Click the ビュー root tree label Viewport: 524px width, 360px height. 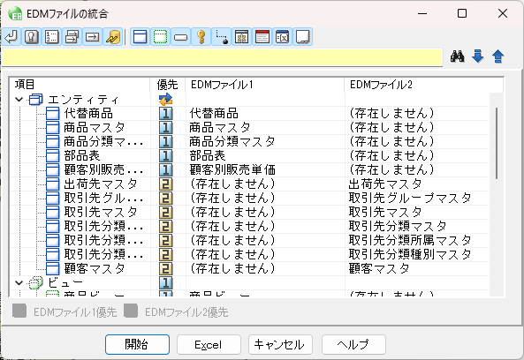(65, 283)
